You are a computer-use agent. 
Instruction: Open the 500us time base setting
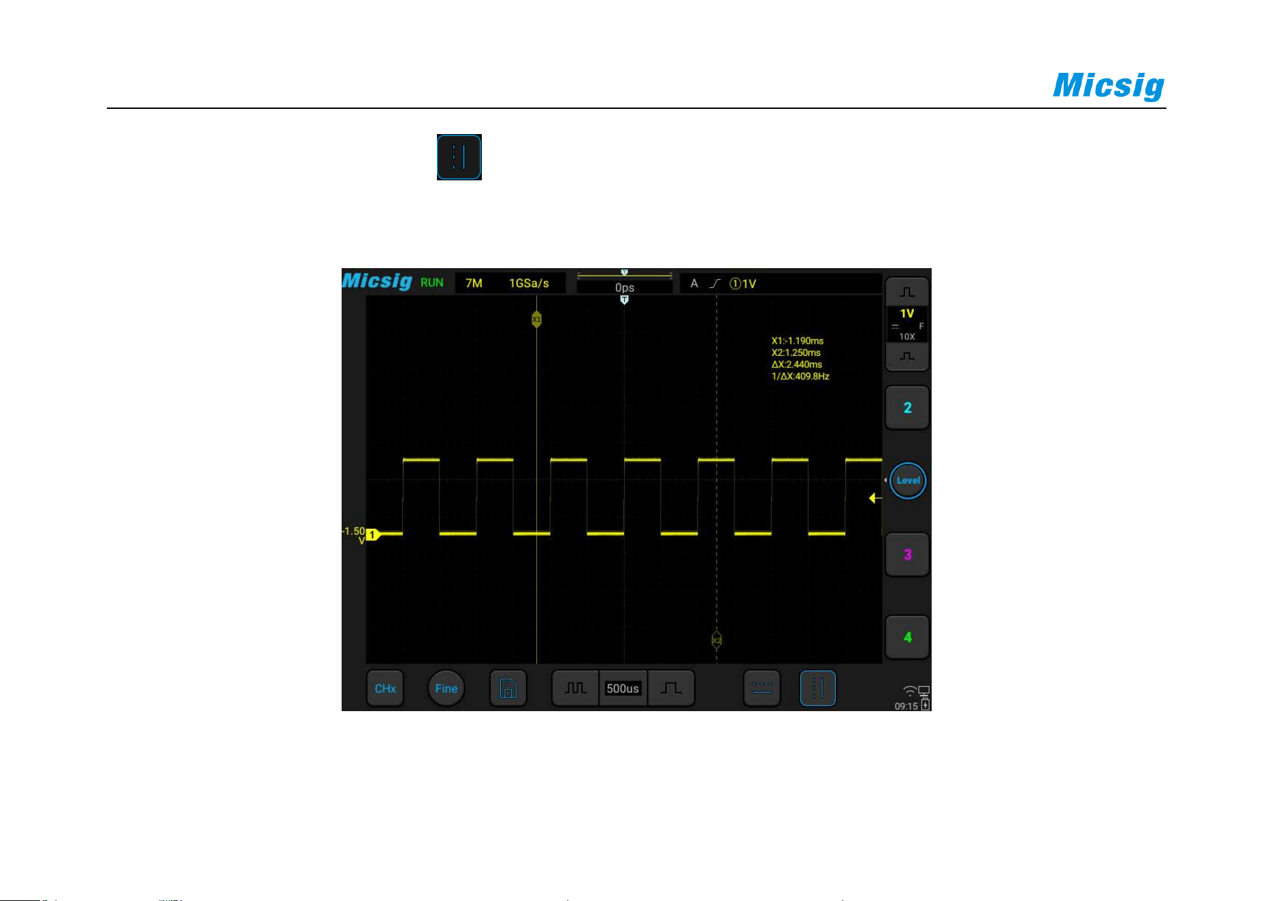[x=623, y=688]
